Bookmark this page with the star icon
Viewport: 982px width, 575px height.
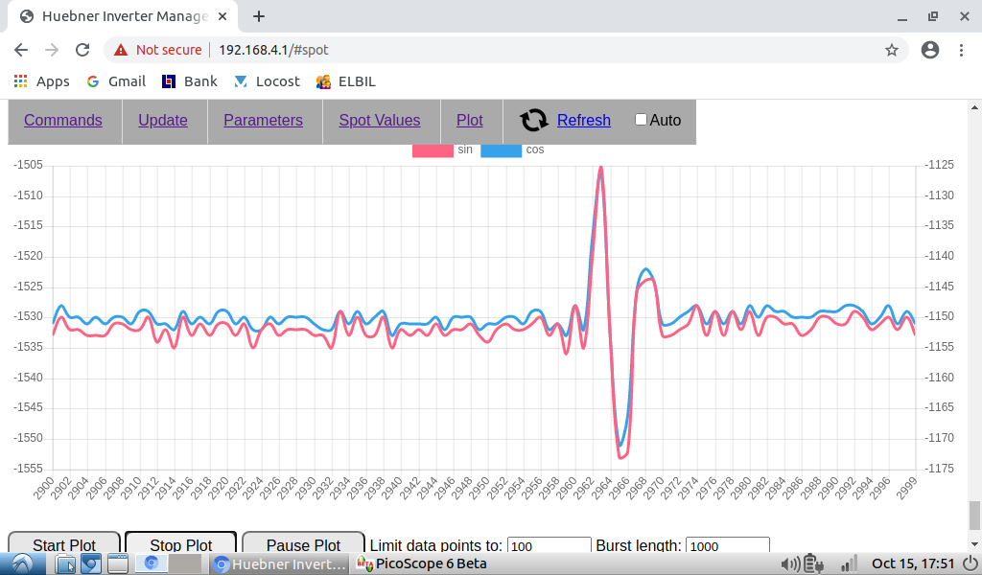click(x=891, y=50)
